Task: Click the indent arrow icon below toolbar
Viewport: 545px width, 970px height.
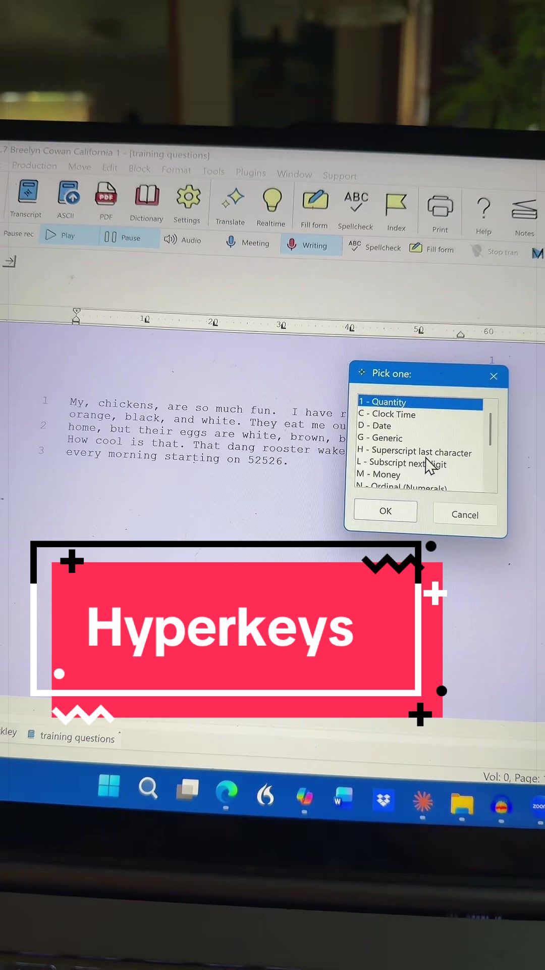Action: point(10,261)
